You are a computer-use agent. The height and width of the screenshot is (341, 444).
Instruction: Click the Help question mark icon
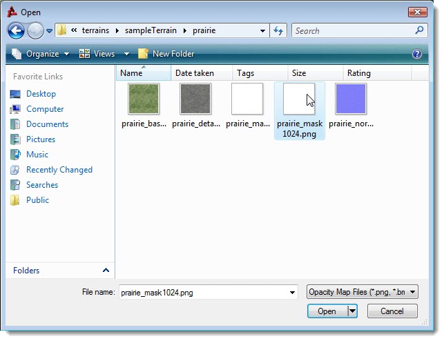pos(417,54)
